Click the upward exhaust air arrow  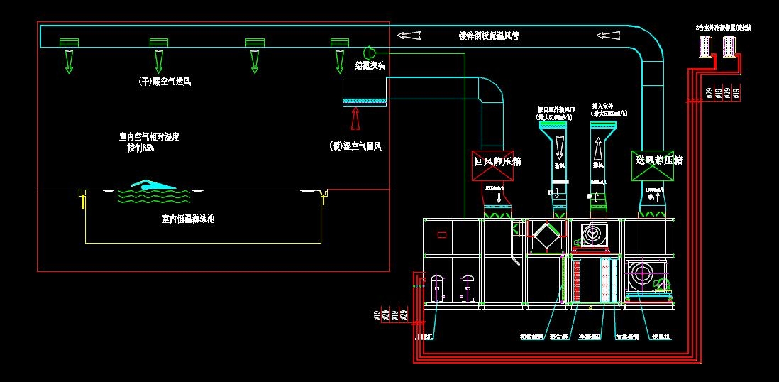pos(598,148)
